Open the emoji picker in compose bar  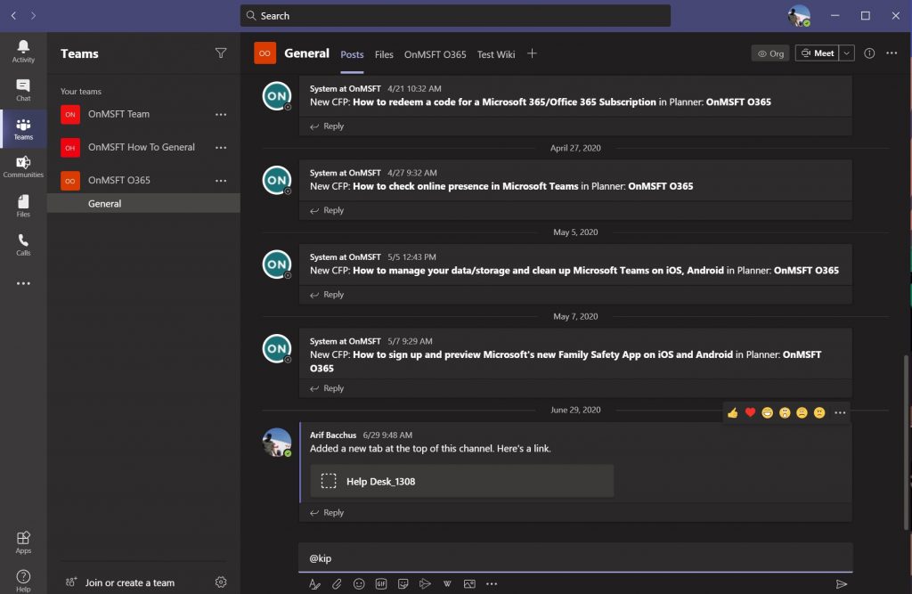pyautogui.click(x=359, y=583)
